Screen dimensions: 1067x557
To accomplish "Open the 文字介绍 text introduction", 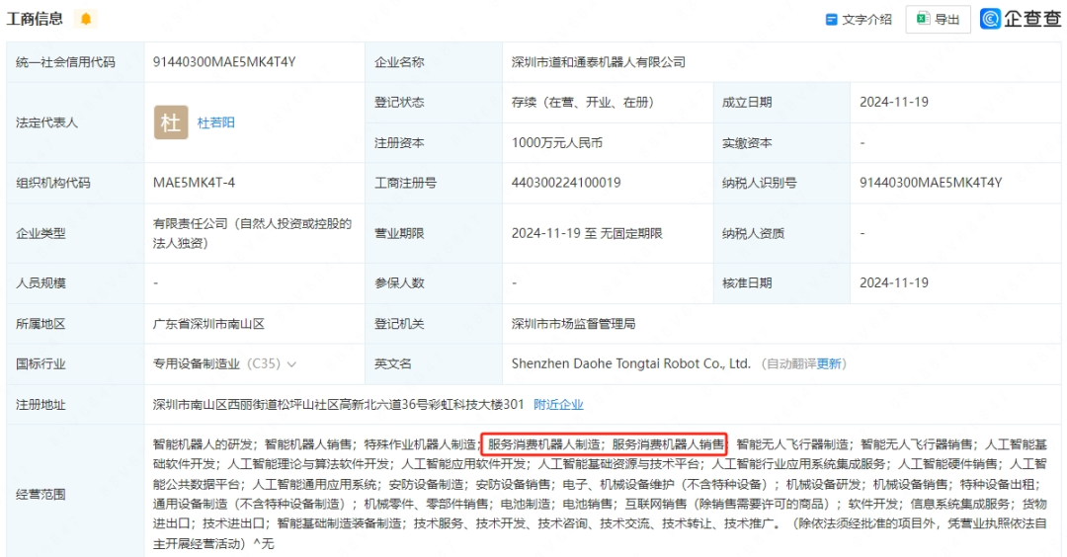I will [x=859, y=20].
